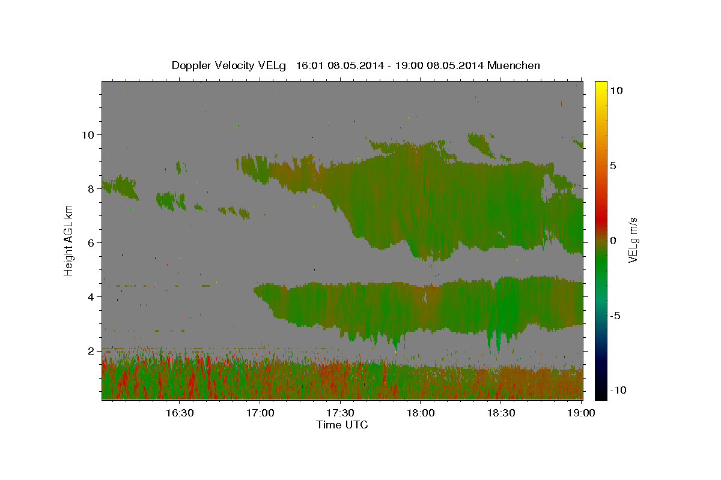Select the '18:00' time axis label
The height and width of the screenshot is (480, 721).
(x=421, y=413)
